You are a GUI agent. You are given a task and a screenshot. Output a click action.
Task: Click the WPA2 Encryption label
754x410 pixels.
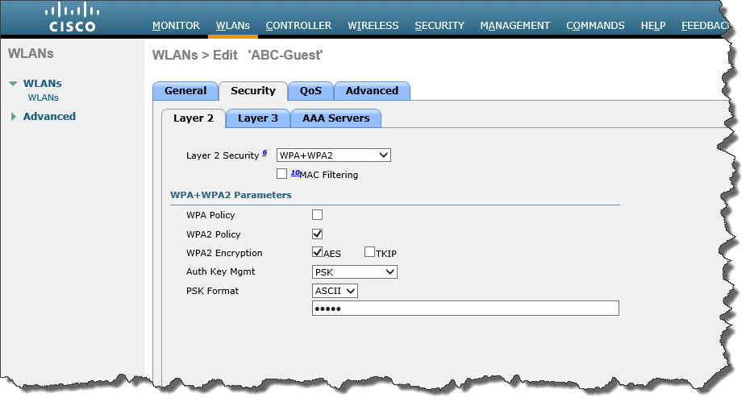click(224, 253)
